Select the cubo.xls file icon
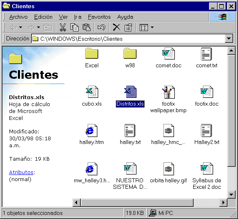 (92, 92)
